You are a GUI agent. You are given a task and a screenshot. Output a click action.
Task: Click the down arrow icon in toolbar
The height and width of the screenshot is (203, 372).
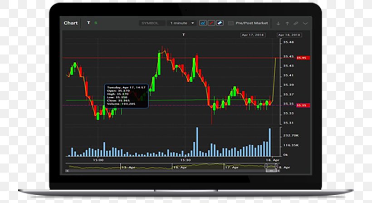click(x=278, y=23)
